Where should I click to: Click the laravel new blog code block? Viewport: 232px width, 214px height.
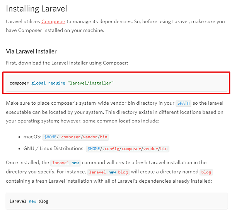pyautogui.click(x=117, y=201)
